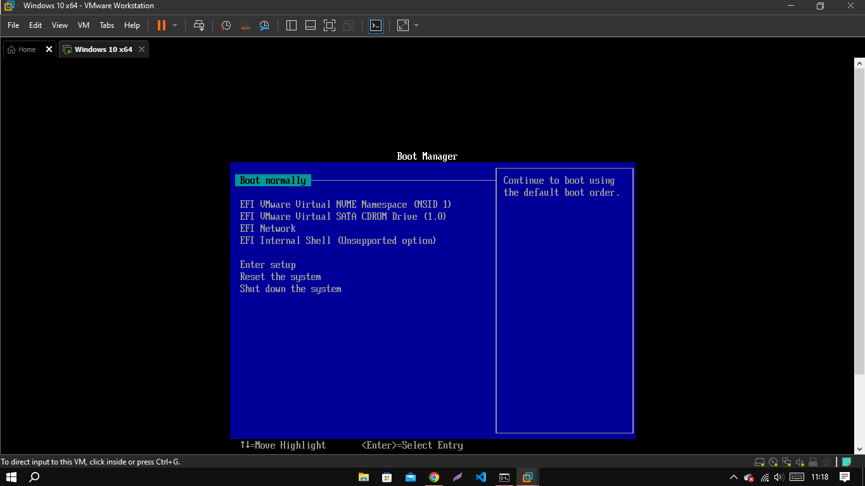
Task: Click the teal message log note icon
Action: 846,462
